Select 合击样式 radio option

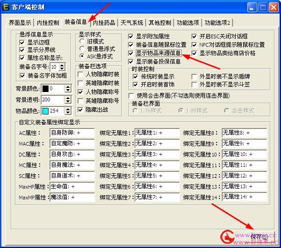[x=226, y=111]
